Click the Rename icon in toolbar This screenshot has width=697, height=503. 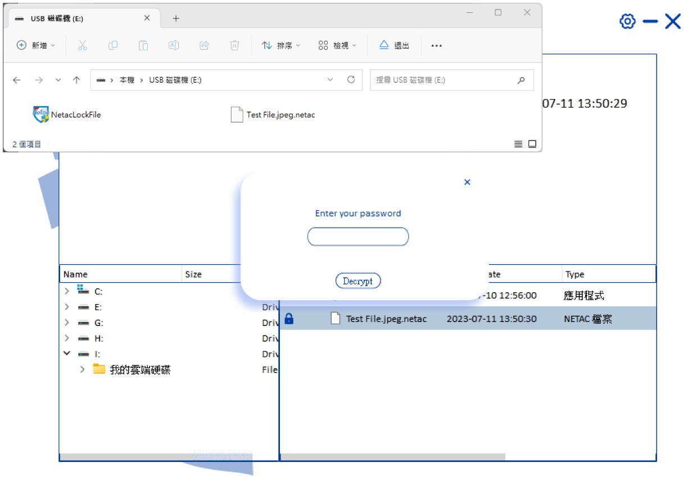[174, 46]
